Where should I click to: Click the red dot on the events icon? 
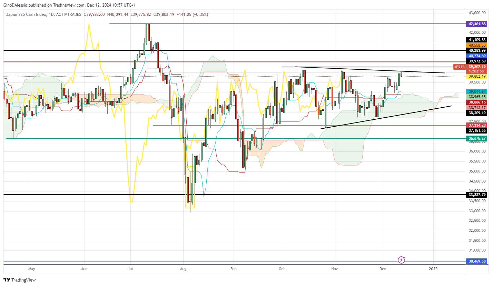[x=404, y=257]
